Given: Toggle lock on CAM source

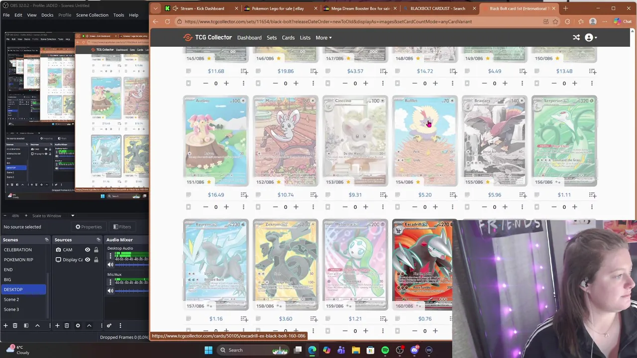Looking at the screenshot, I should click(96, 250).
